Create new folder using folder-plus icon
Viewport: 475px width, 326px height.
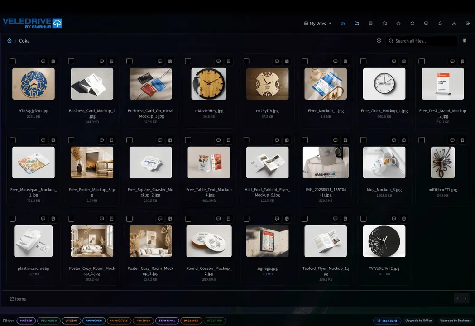click(x=357, y=24)
